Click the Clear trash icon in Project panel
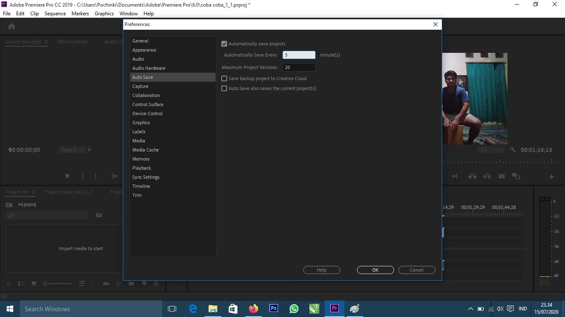The height and width of the screenshot is (317, 565). [156, 284]
